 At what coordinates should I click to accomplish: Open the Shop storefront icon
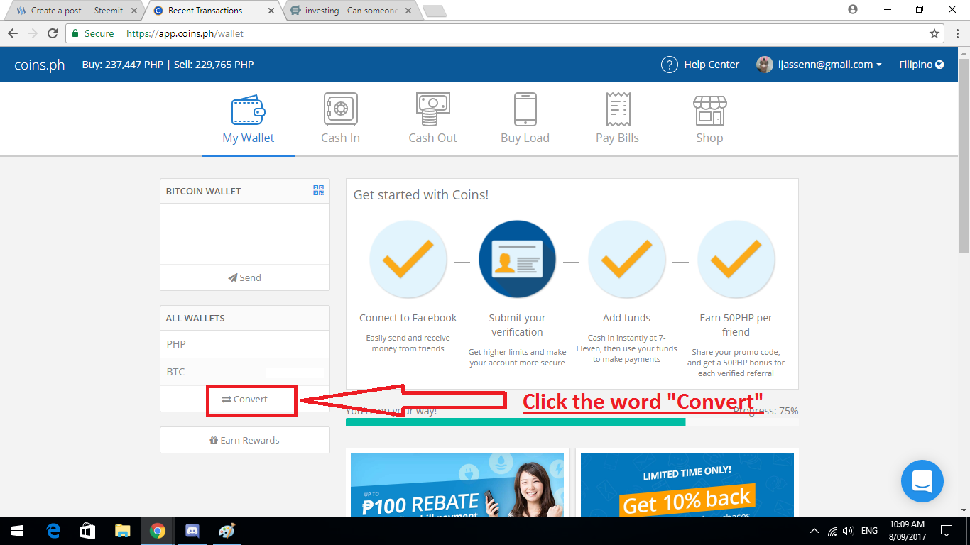709,111
